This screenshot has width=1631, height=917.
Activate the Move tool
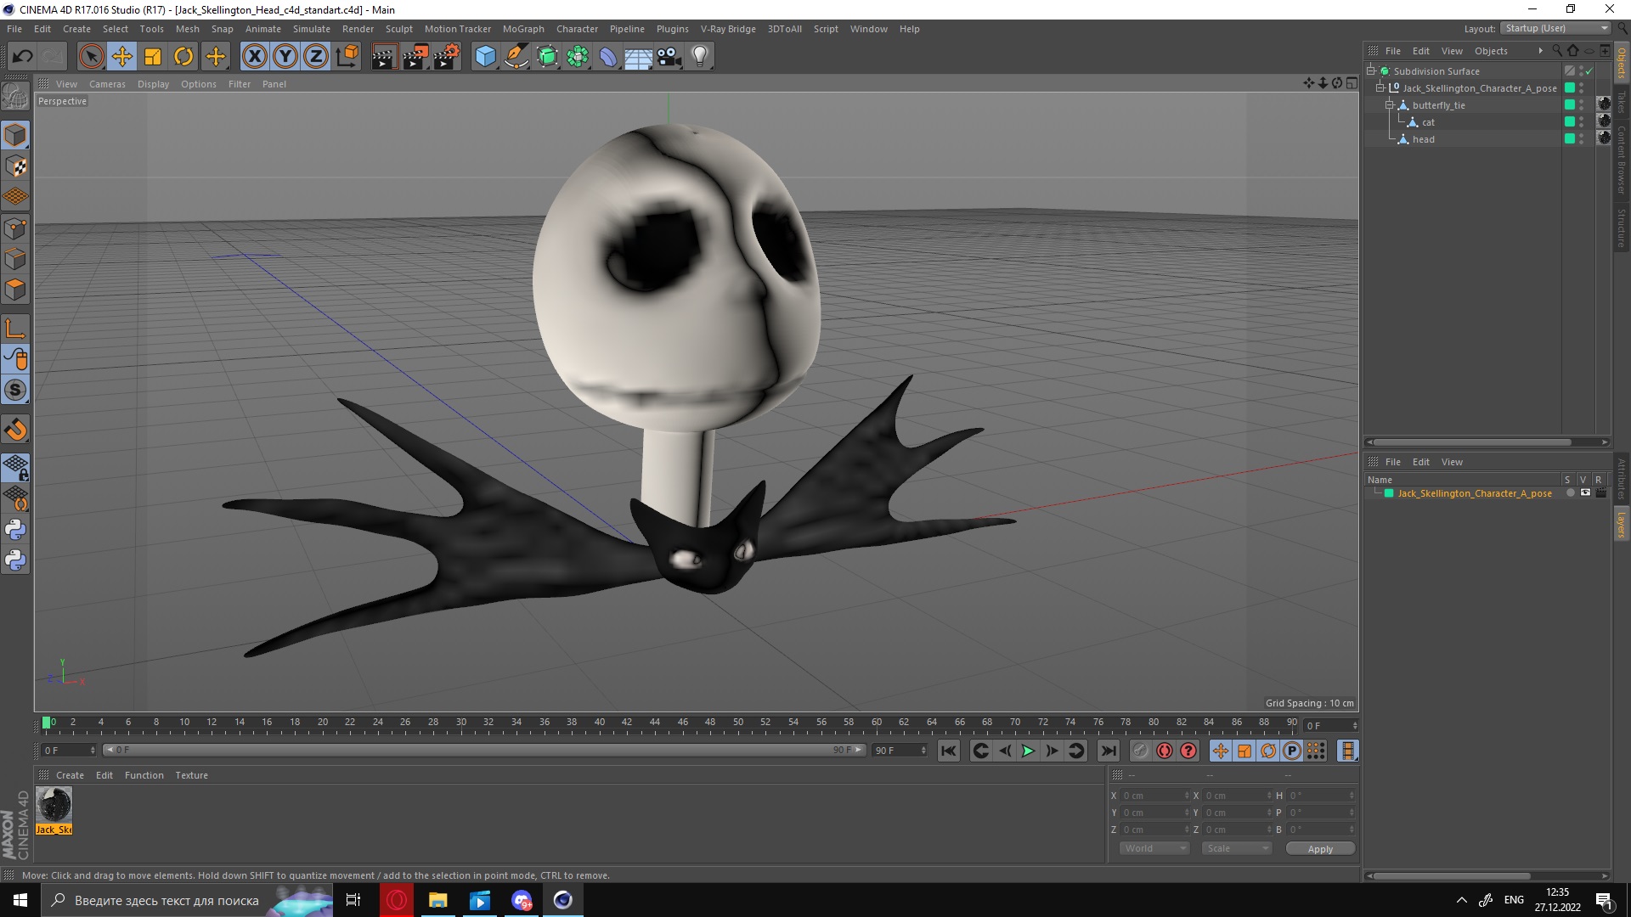point(122,57)
